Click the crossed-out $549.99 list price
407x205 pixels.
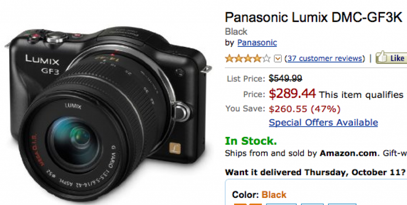285,79
